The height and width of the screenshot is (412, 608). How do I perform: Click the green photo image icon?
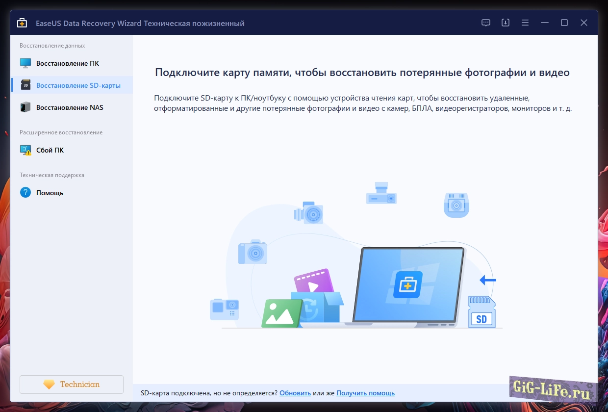281,313
